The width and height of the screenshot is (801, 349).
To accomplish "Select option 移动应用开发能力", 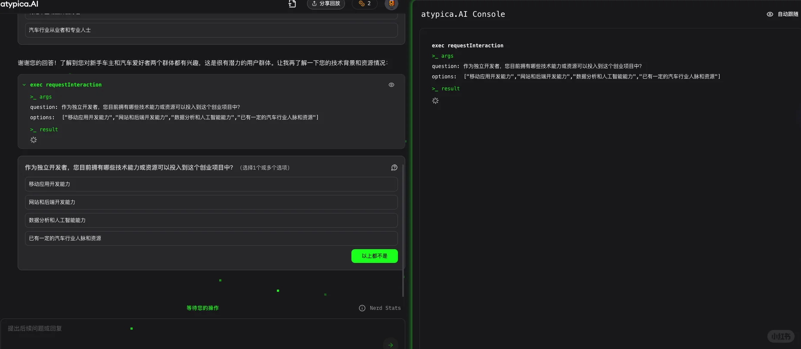I will 211,184.
